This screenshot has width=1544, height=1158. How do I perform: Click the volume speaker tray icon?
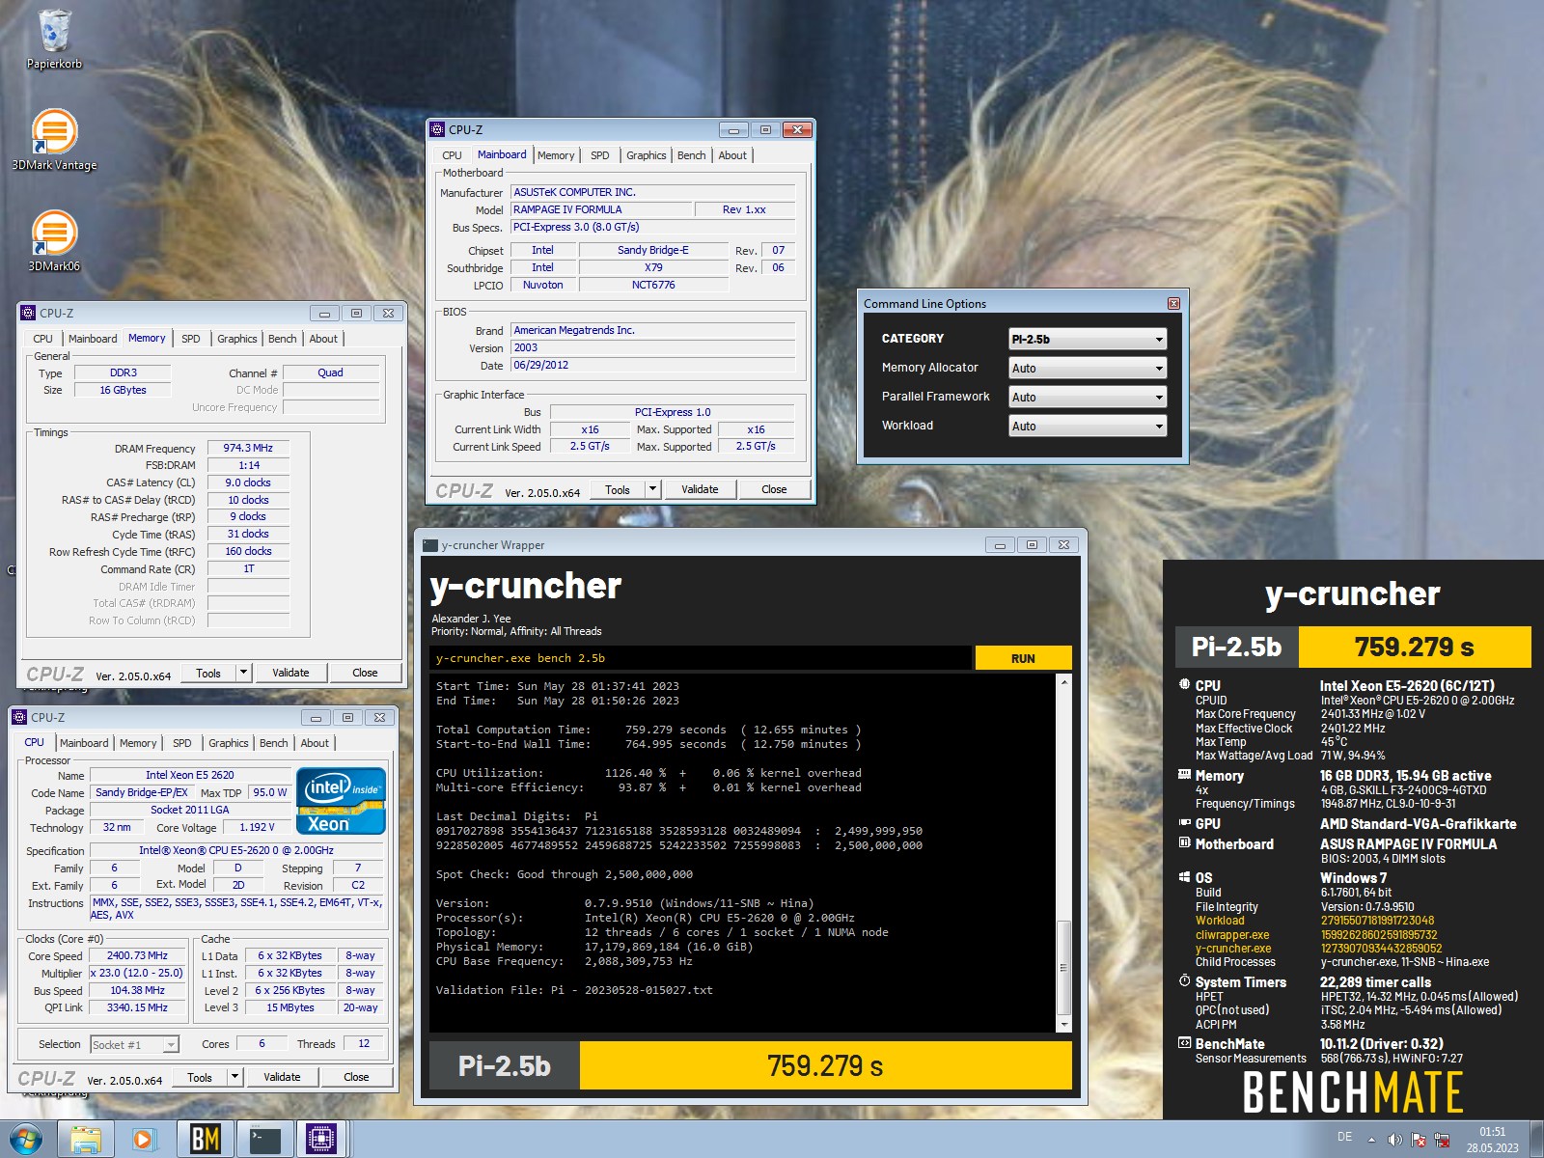(1394, 1140)
